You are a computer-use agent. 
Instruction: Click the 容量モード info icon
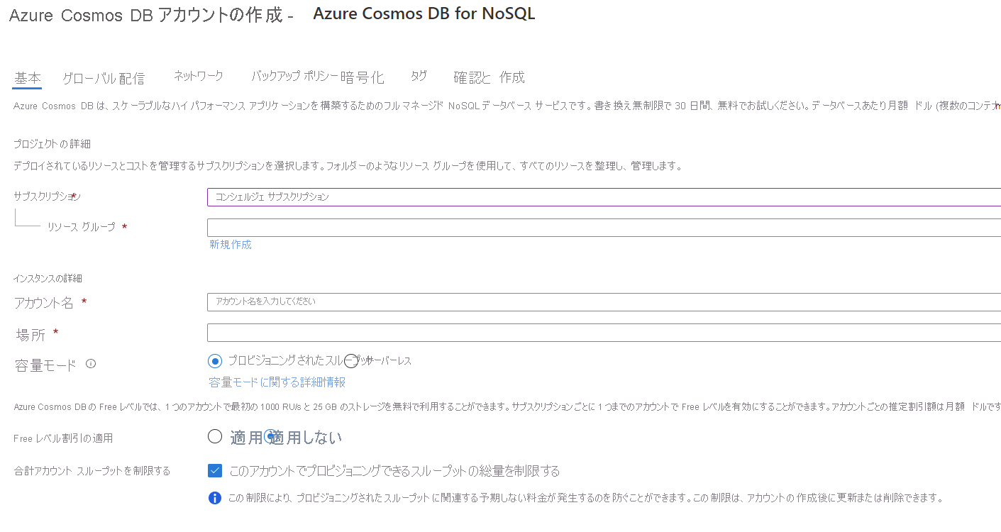pos(91,364)
